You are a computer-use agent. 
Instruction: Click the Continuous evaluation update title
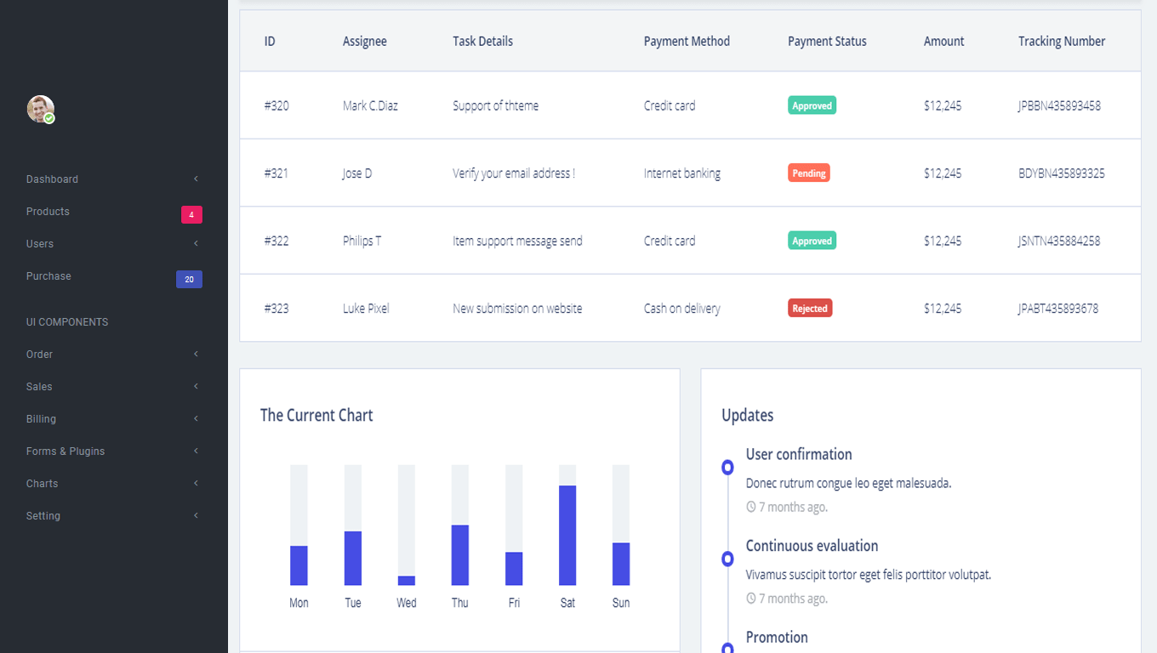[x=812, y=546]
